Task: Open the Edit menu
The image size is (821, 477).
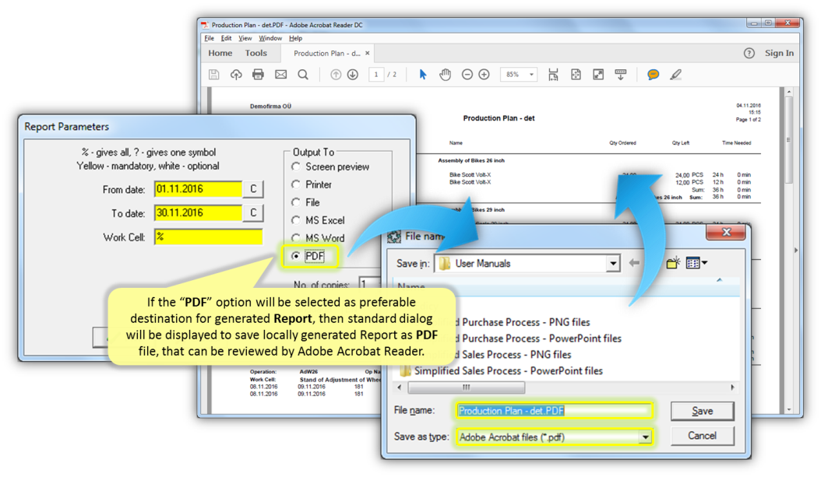Action: pyautogui.click(x=226, y=38)
